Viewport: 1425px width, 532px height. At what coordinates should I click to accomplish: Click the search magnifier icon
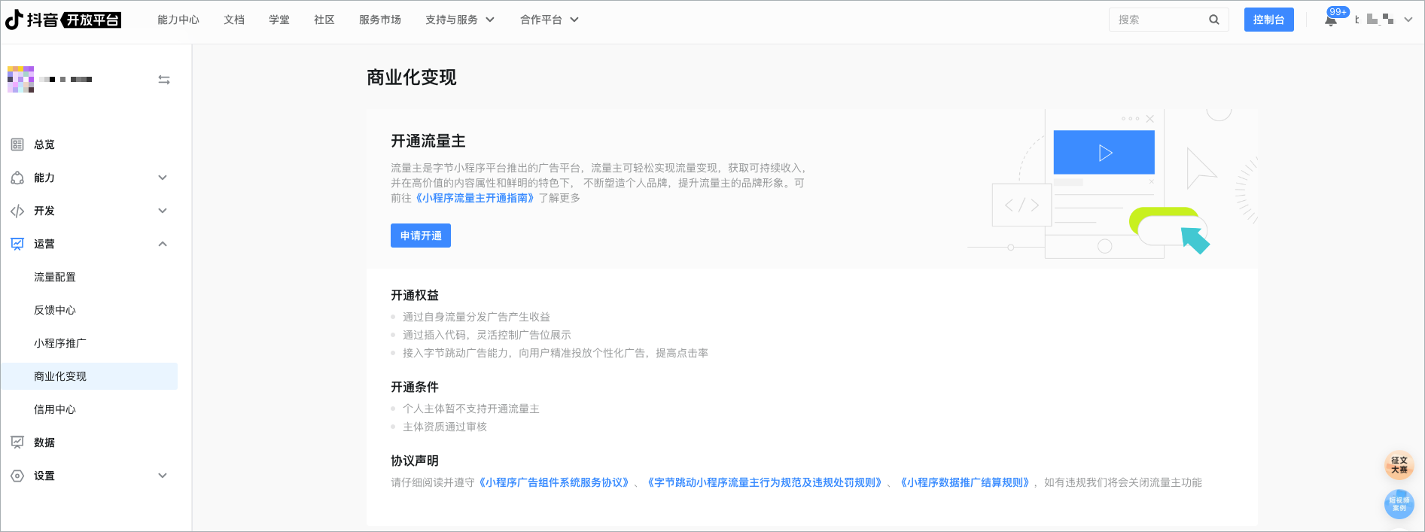(1214, 20)
